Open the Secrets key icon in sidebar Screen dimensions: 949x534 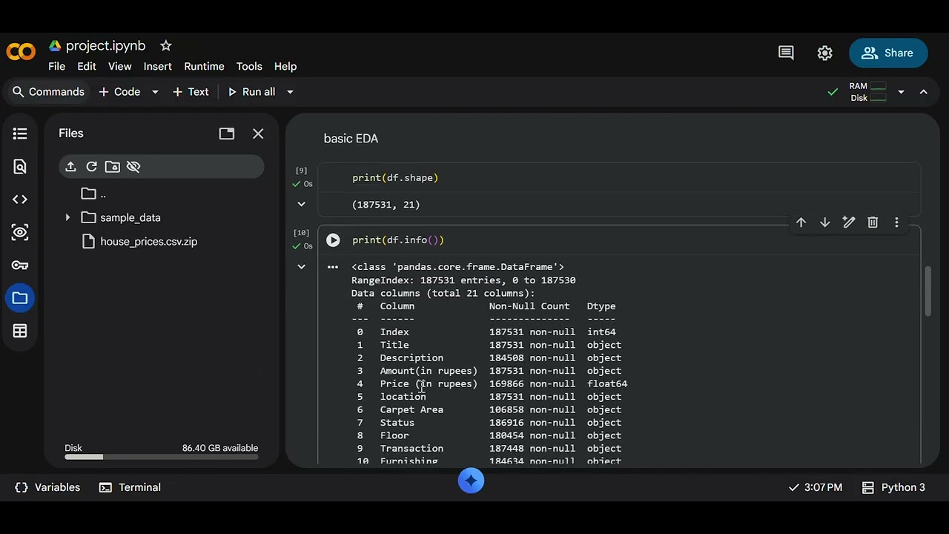click(20, 265)
